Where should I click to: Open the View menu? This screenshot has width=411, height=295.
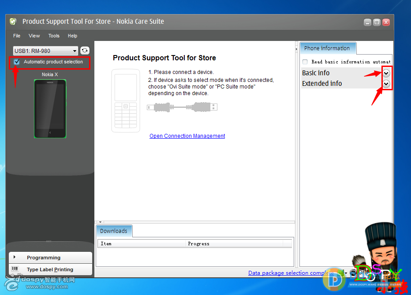[x=34, y=36]
